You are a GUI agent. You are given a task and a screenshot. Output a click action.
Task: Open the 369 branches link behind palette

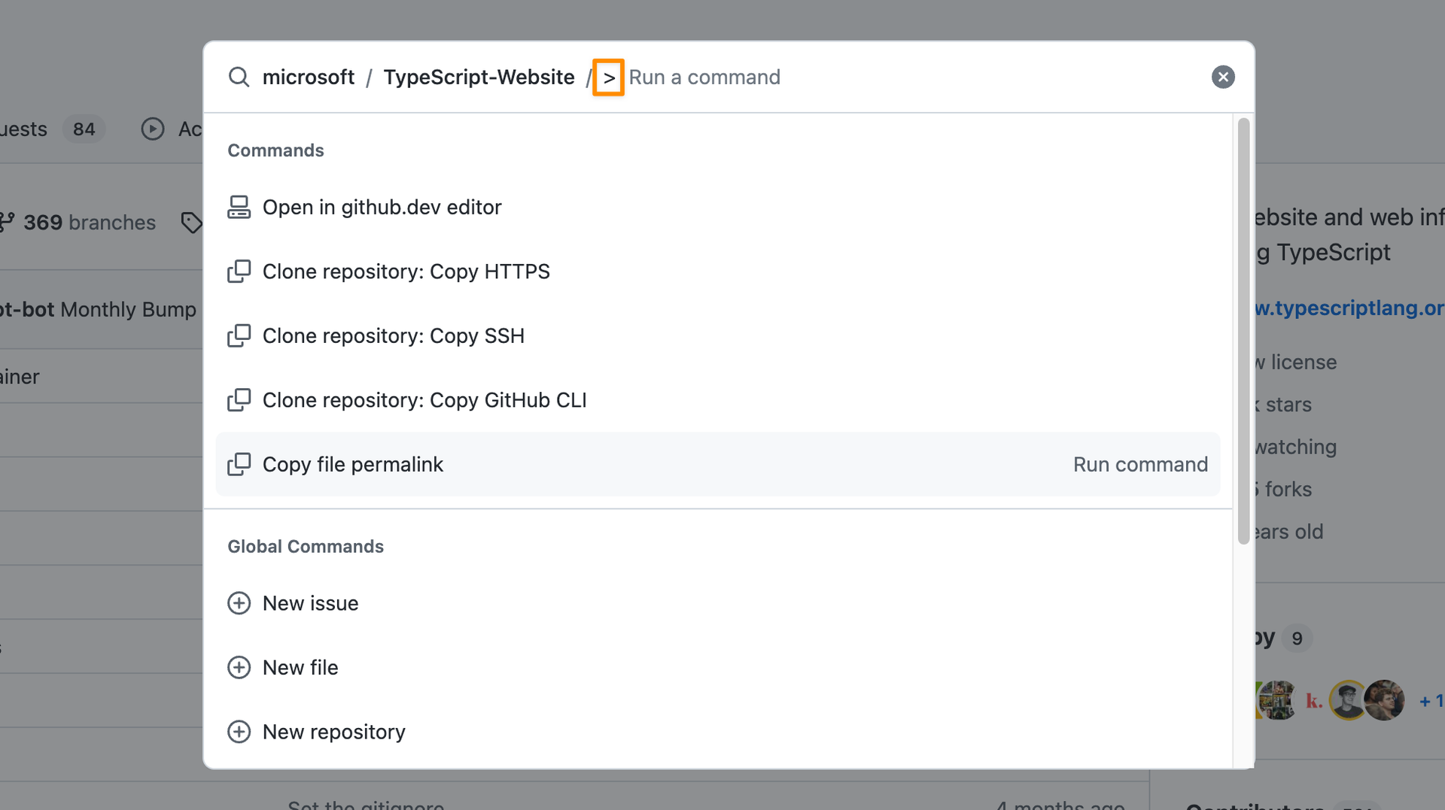coord(79,223)
